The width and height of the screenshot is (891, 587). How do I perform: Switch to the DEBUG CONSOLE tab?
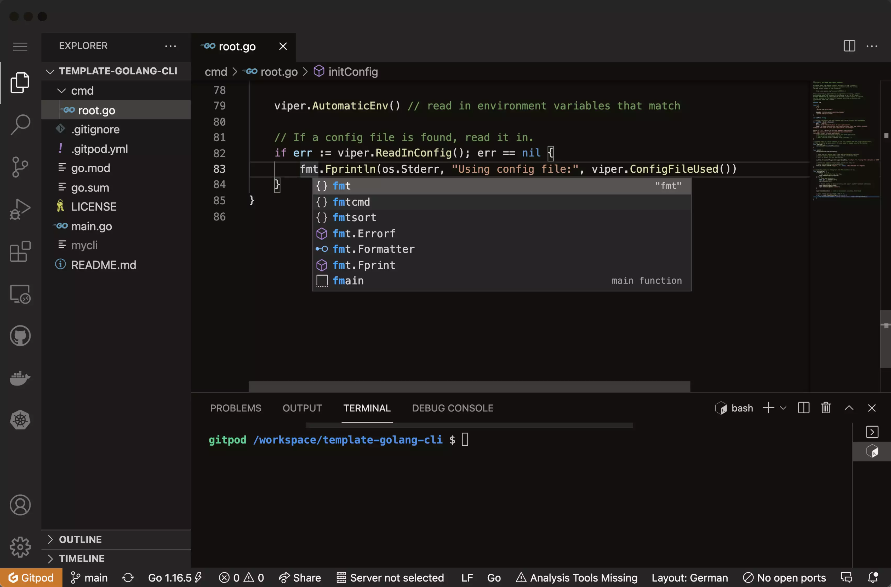pyautogui.click(x=452, y=408)
